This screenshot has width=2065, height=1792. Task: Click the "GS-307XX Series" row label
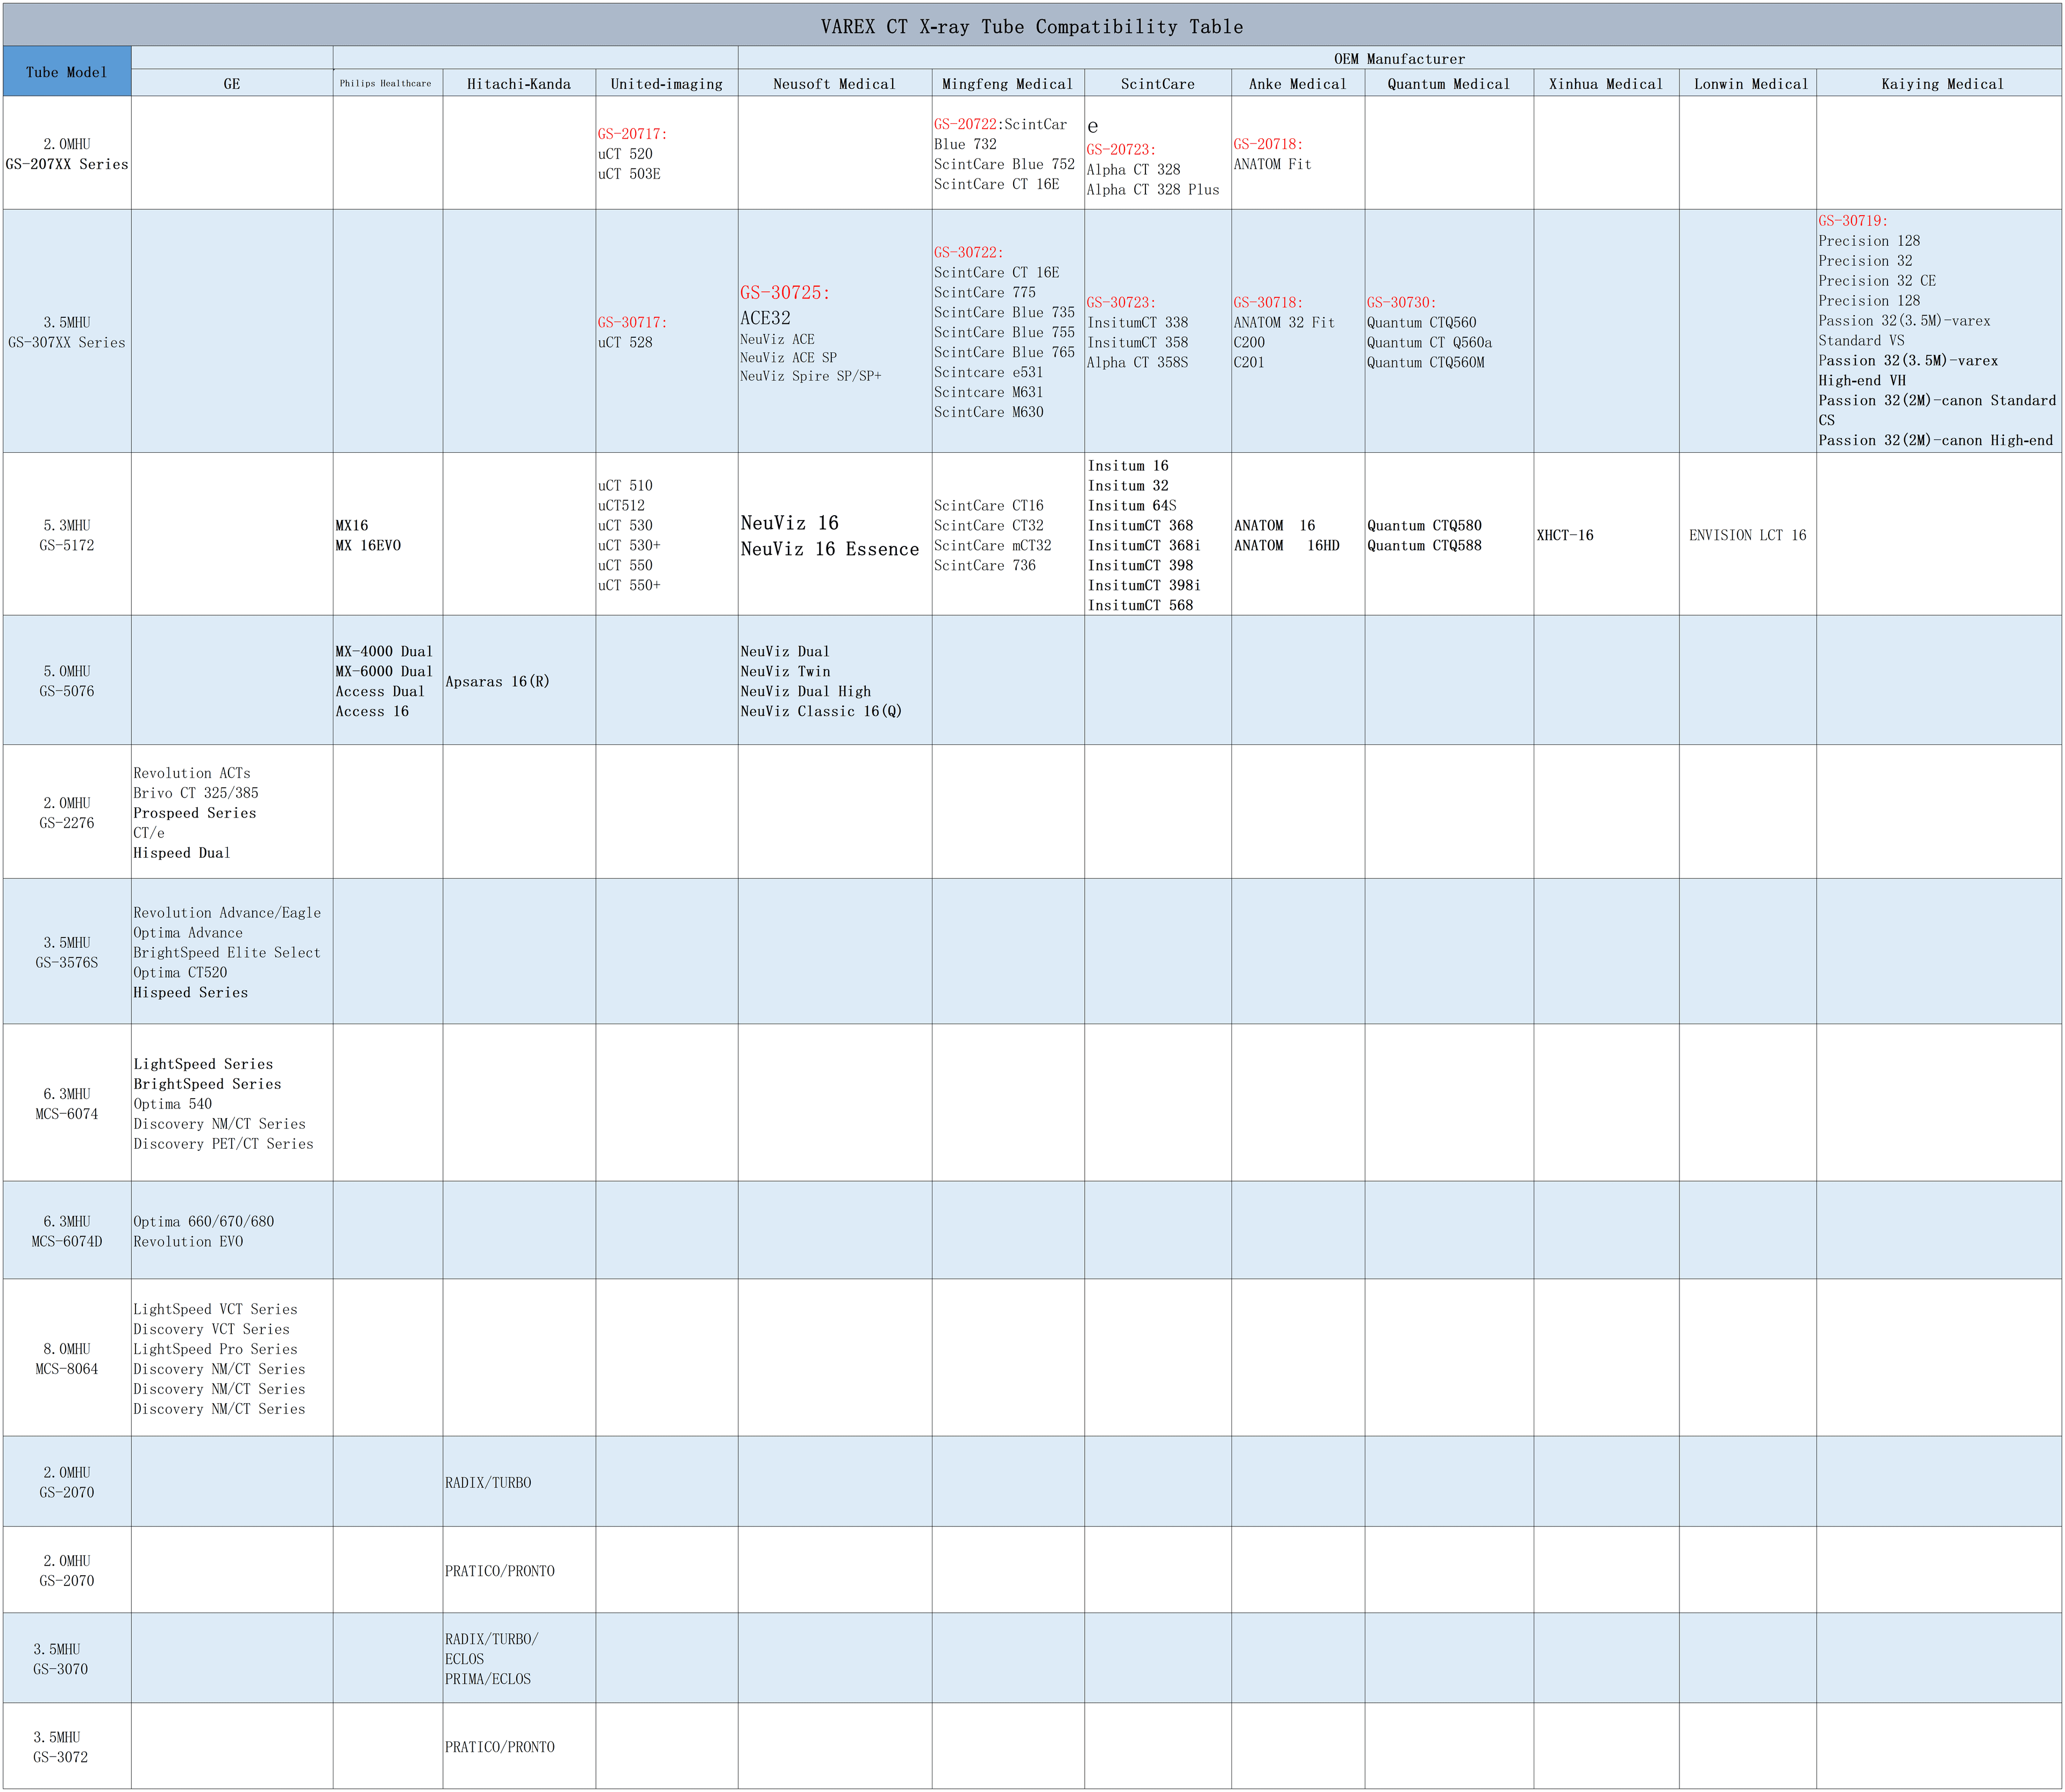(x=67, y=342)
